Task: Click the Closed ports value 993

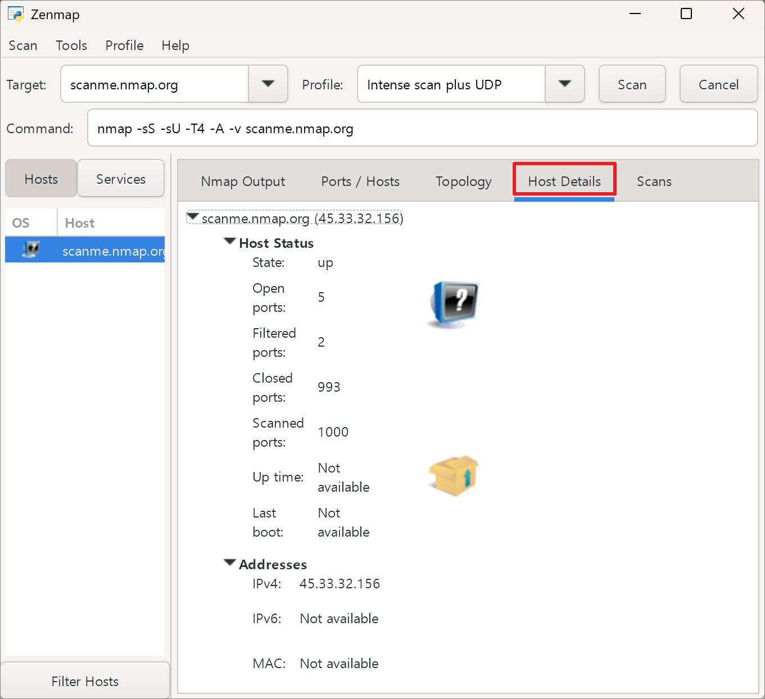Action: click(x=329, y=387)
